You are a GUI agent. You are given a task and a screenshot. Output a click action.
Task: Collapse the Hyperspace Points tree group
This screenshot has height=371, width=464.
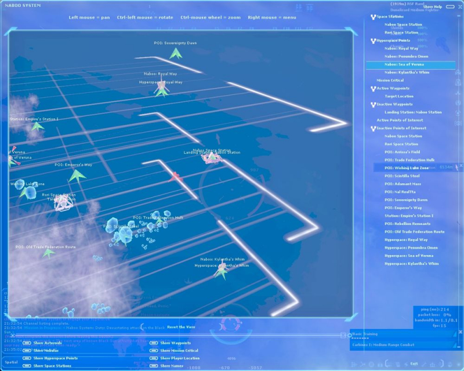pos(373,41)
